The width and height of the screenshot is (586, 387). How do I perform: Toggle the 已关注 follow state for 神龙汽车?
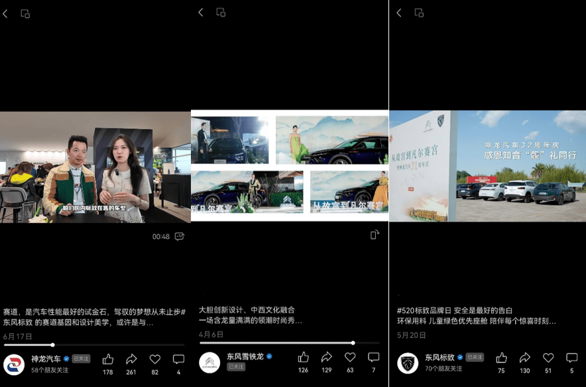click(x=81, y=358)
